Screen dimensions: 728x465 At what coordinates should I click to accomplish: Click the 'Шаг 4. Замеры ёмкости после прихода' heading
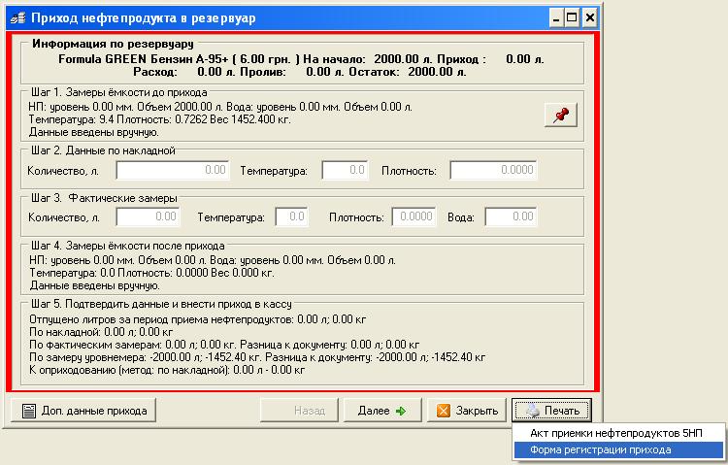click(128, 246)
